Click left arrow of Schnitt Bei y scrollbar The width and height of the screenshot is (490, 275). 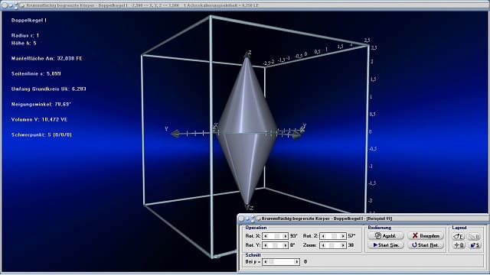coord(266,261)
